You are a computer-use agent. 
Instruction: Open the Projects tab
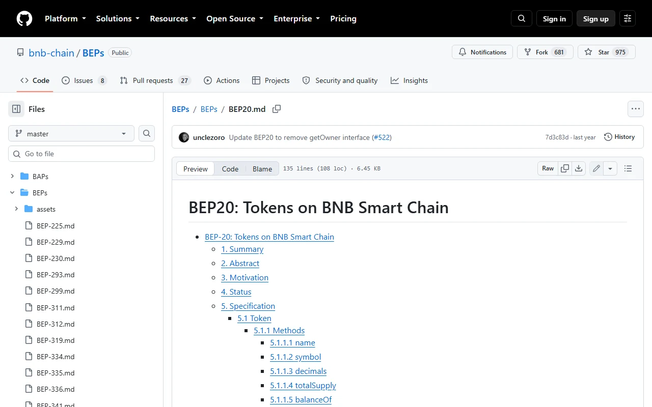click(x=270, y=80)
